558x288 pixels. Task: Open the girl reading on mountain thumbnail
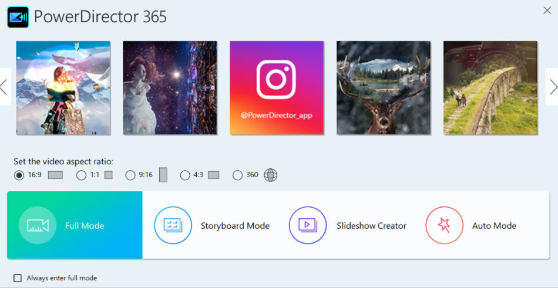63,88
